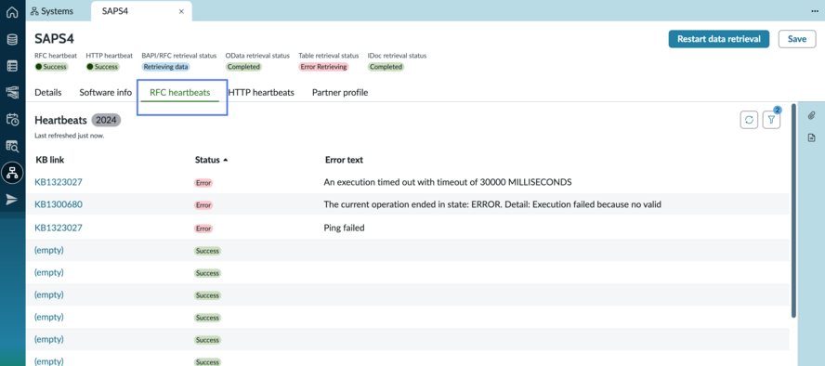
Task: Click the heartbeats list vertical scrollbar
Action: point(793,210)
